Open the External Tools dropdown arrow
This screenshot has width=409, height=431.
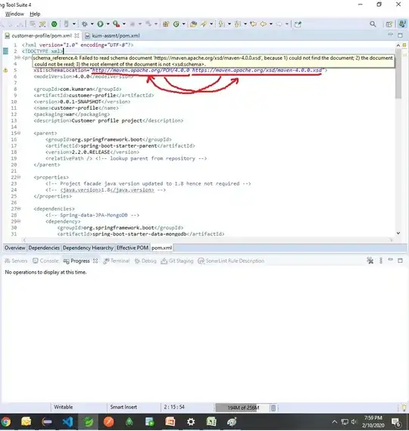tap(124, 24)
